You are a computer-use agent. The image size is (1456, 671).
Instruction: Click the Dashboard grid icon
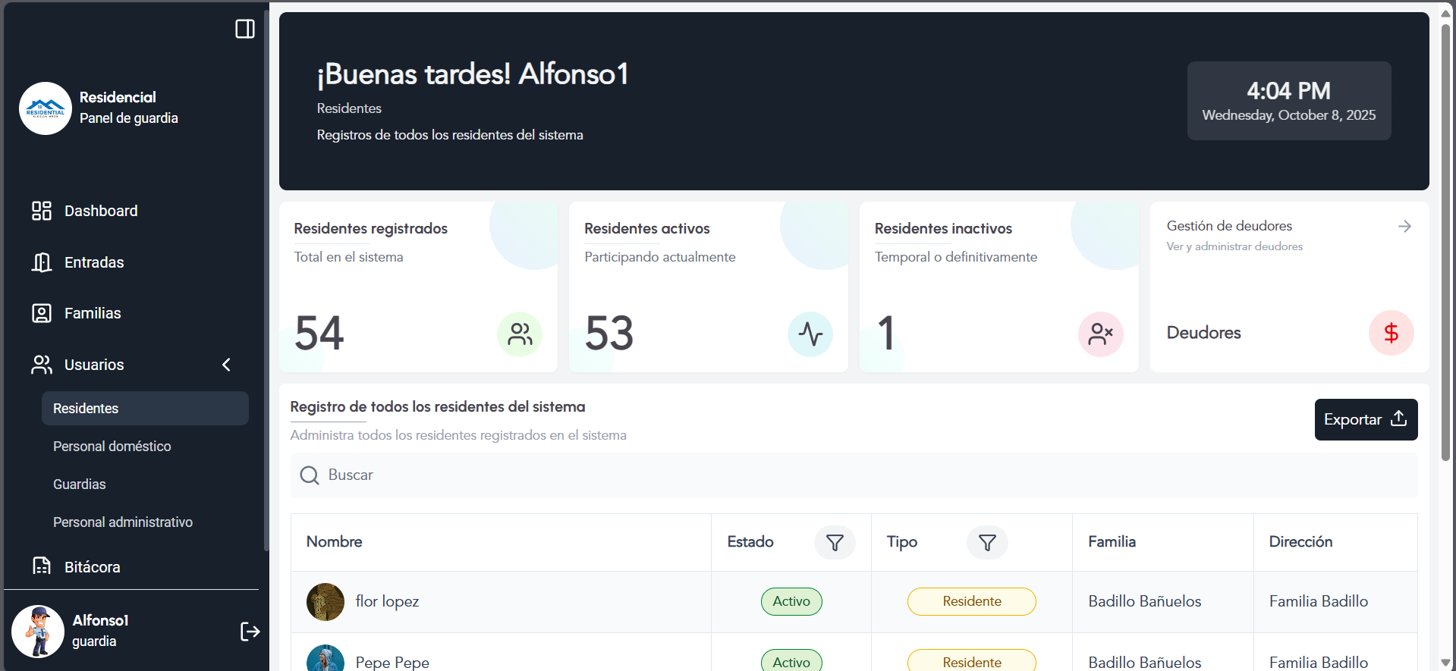42,211
